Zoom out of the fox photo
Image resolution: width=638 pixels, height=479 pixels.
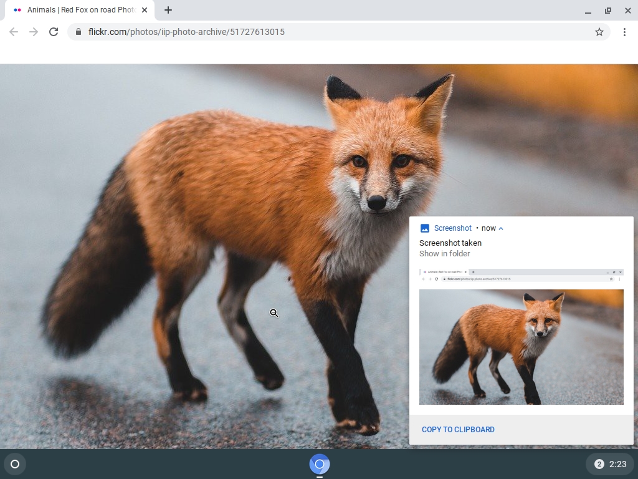[274, 313]
